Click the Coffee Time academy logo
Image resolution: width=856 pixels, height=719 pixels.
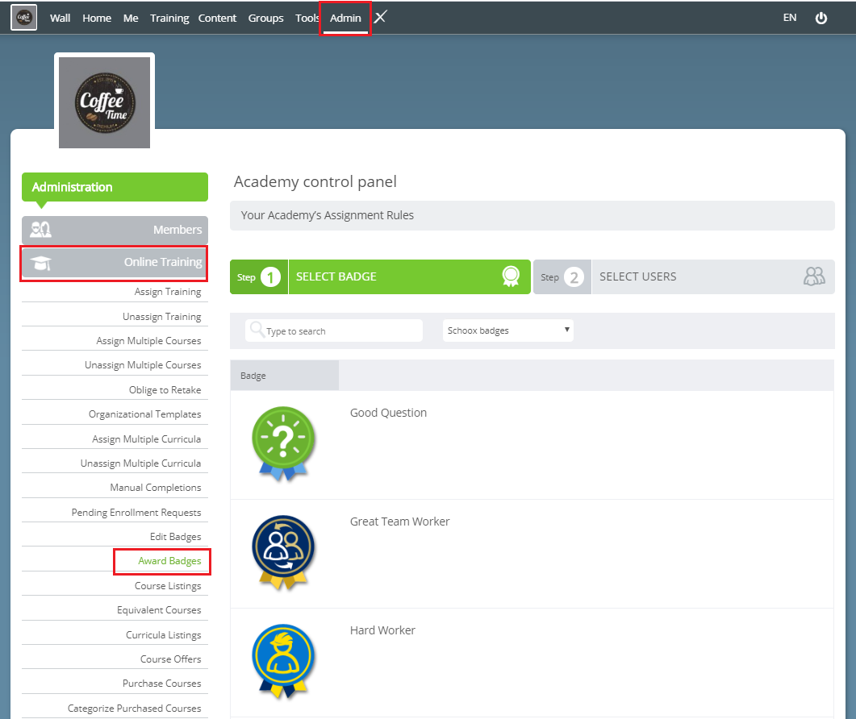(x=104, y=101)
